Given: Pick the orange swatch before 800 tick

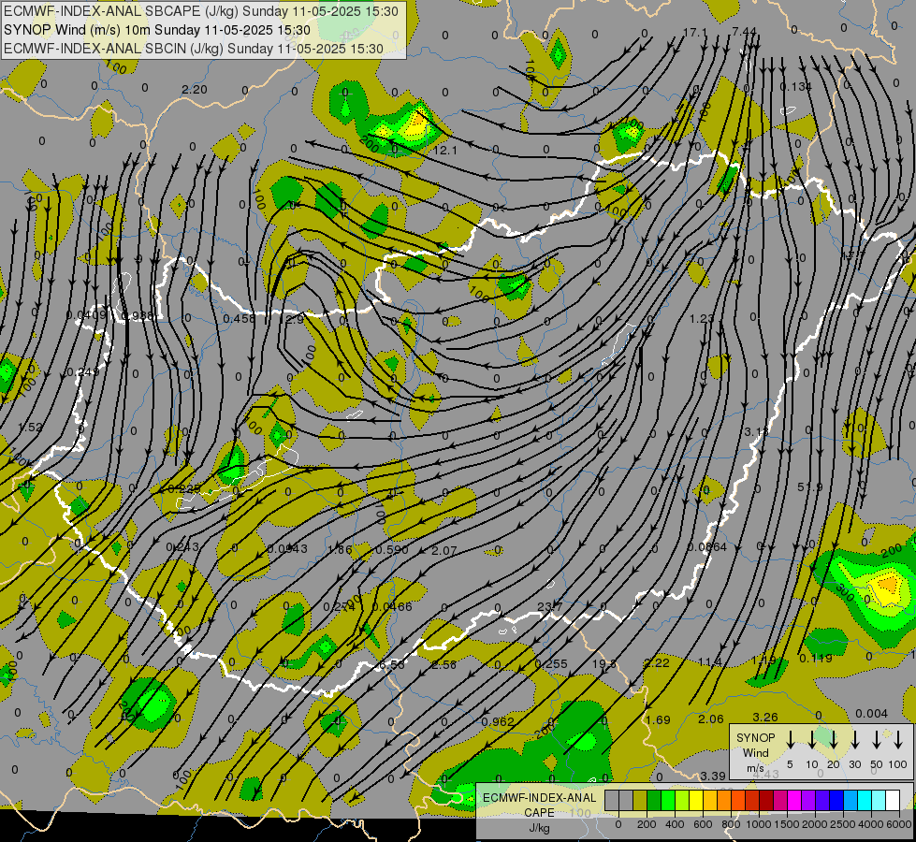Looking at the screenshot, I should [724, 801].
